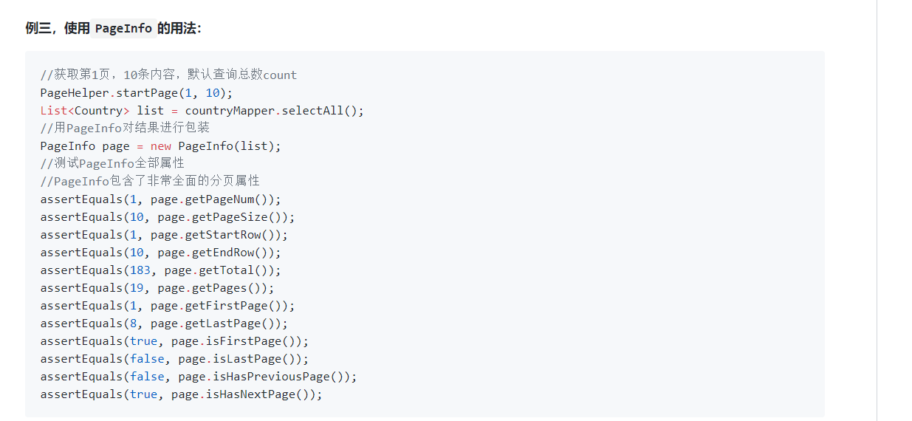Click the page.getPageNum() assertion line

pyautogui.click(x=160, y=199)
